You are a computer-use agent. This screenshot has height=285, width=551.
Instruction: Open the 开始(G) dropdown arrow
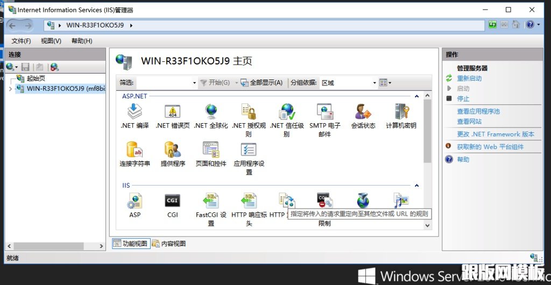pos(237,83)
